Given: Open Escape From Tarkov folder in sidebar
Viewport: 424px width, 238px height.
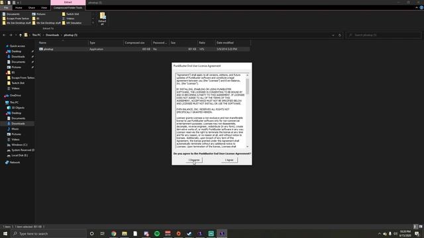Looking at the screenshot, I should (x=21, y=78).
